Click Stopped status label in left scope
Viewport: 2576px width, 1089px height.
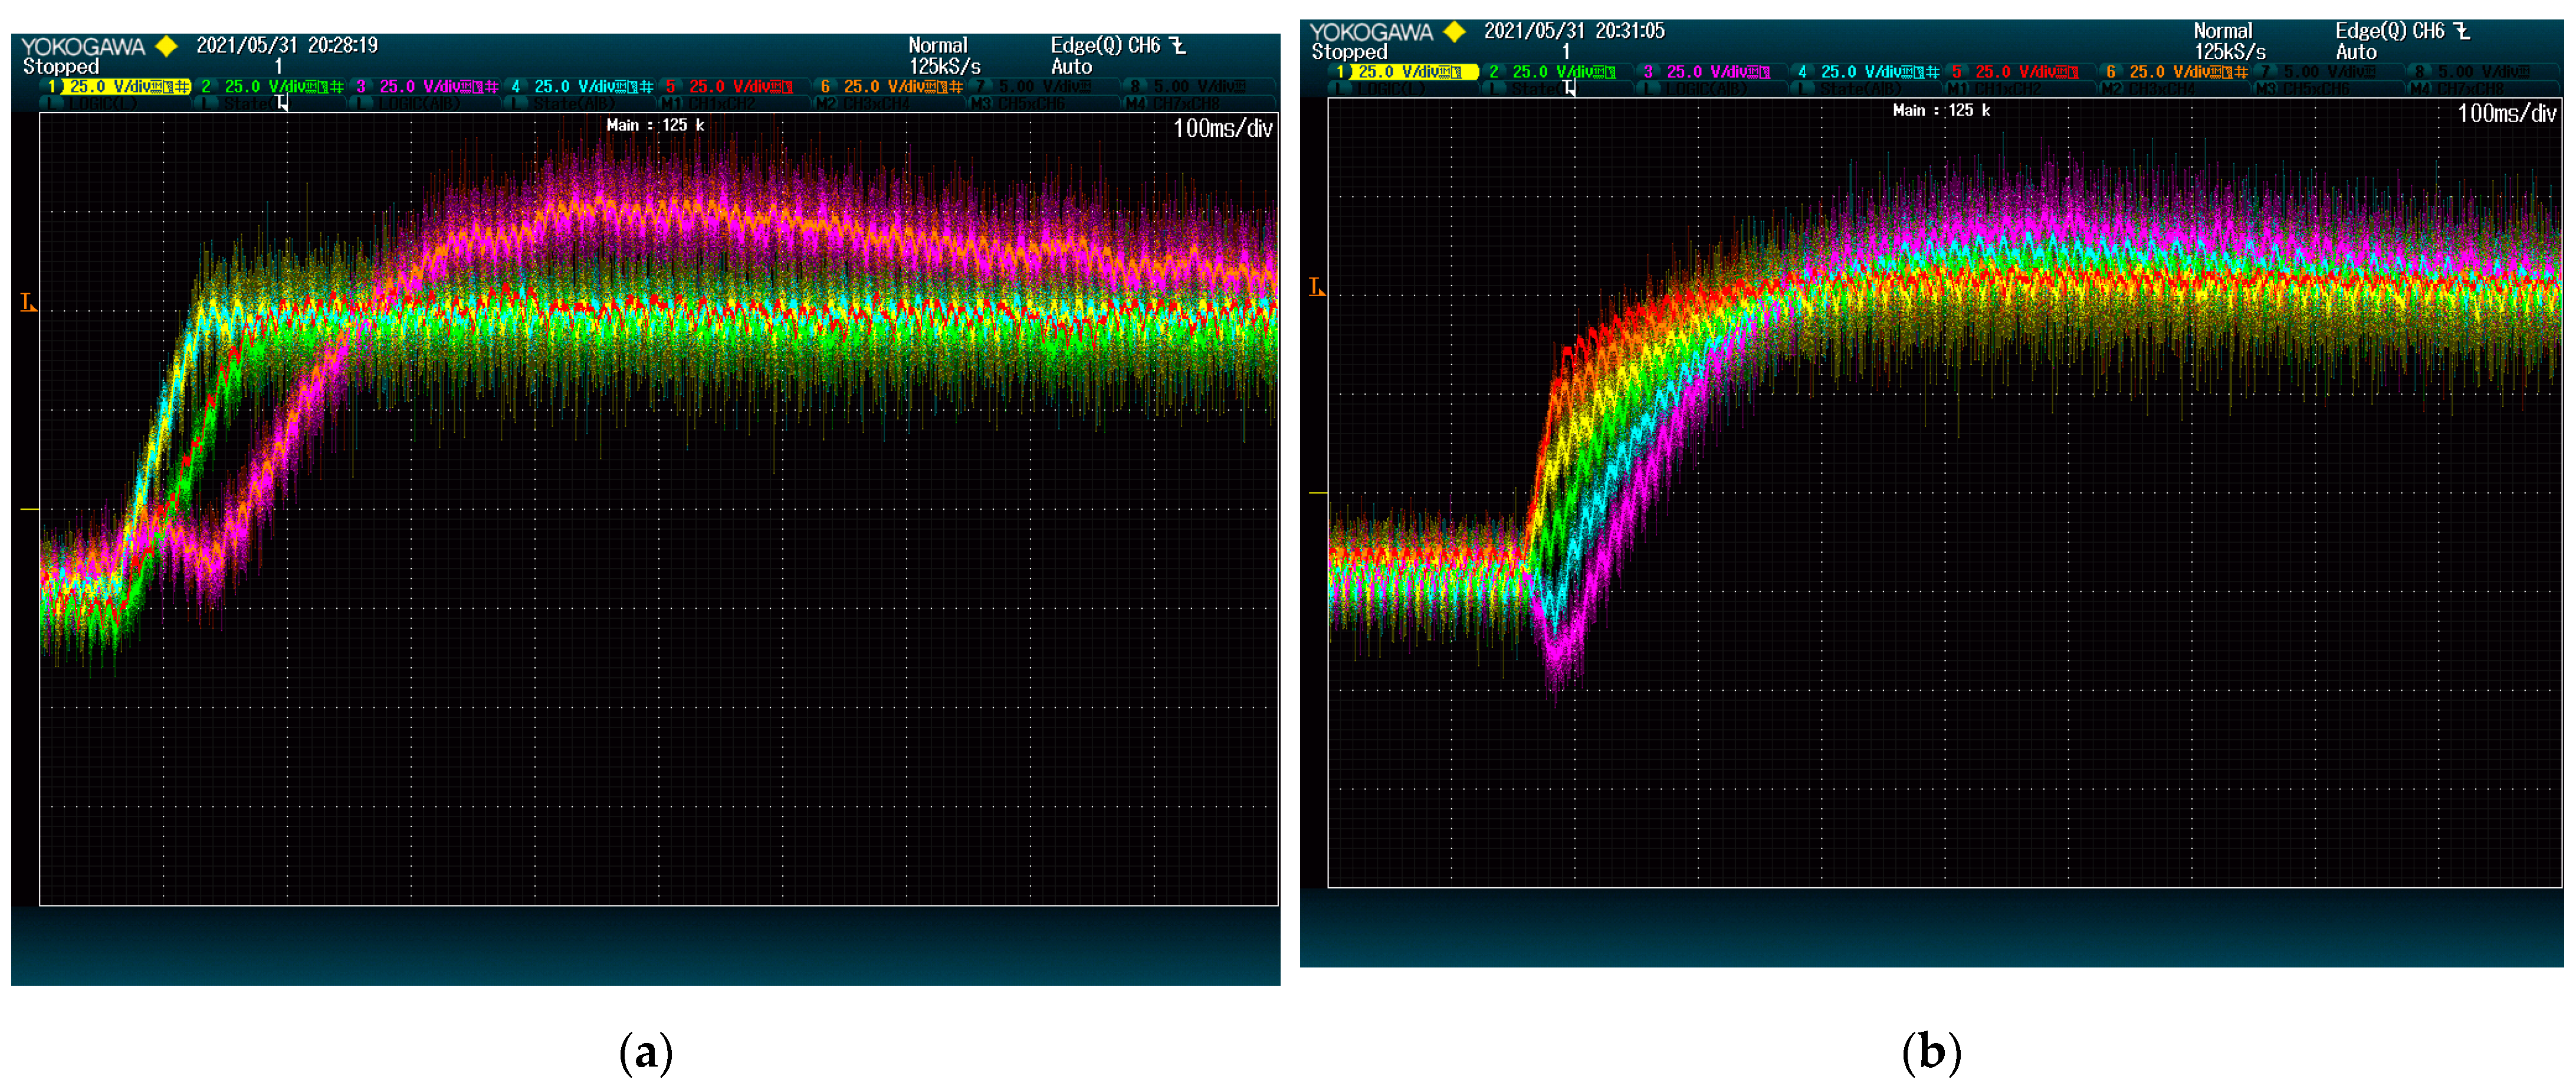coord(61,67)
